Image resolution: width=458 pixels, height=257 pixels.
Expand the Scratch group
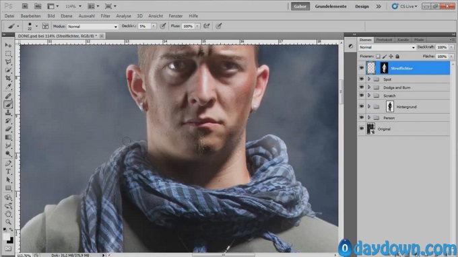(369, 96)
